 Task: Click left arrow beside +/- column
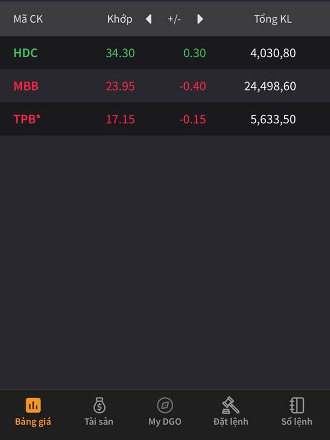[x=148, y=19]
